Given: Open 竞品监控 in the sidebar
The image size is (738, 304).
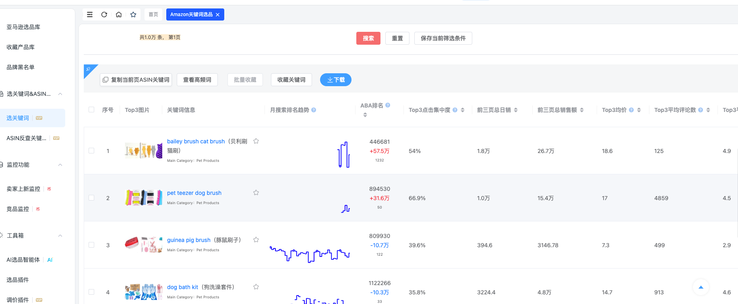Looking at the screenshot, I should (x=18, y=209).
